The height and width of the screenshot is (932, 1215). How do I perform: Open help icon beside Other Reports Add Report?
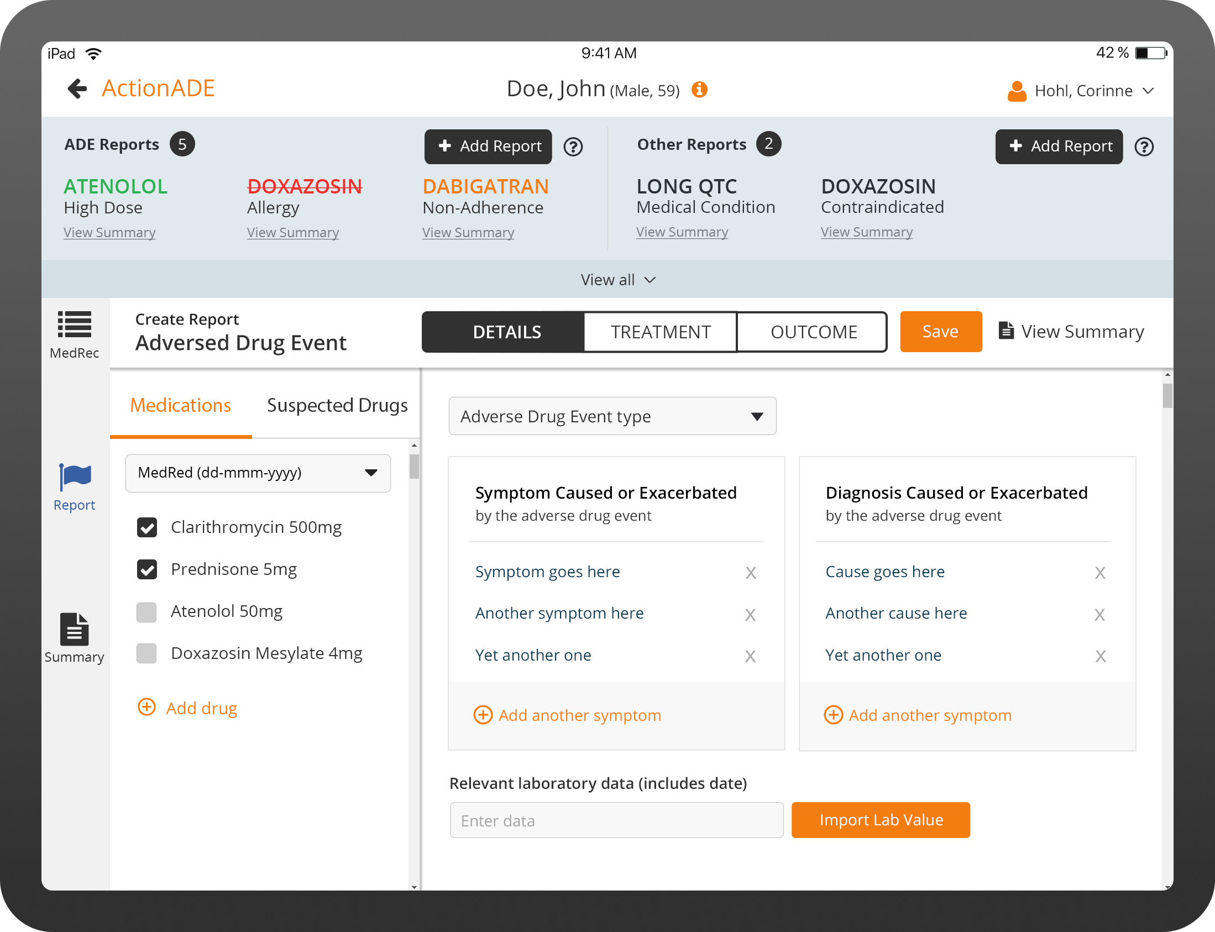click(x=1144, y=147)
